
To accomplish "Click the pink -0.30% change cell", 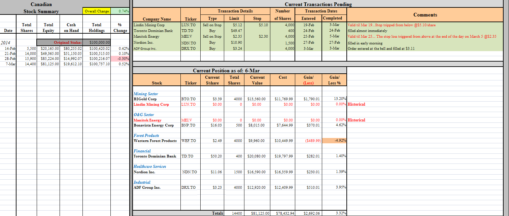I will pos(120,59).
